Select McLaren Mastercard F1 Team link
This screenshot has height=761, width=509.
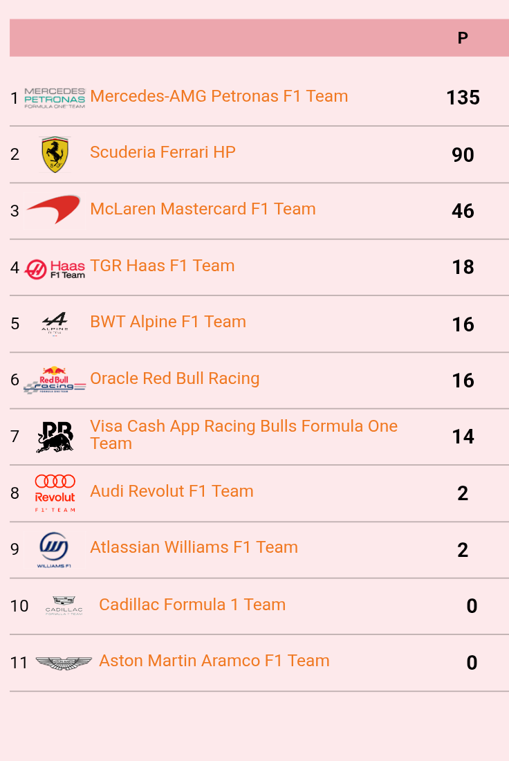(x=203, y=209)
